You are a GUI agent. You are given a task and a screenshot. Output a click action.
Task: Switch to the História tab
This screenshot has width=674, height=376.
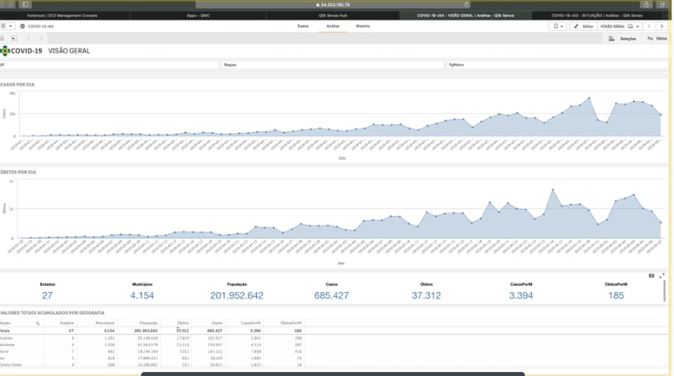[x=363, y=26]
